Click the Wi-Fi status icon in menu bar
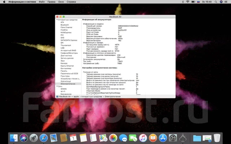Screen dimensions: 231x144 tap(188, 2)
